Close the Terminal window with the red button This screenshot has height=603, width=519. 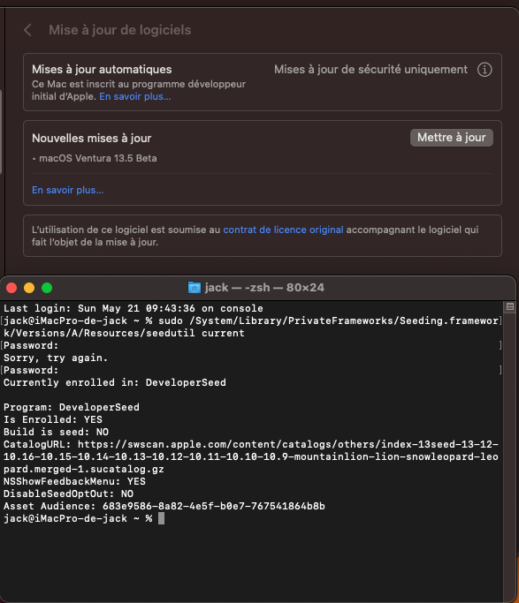(x=11, y=288)
